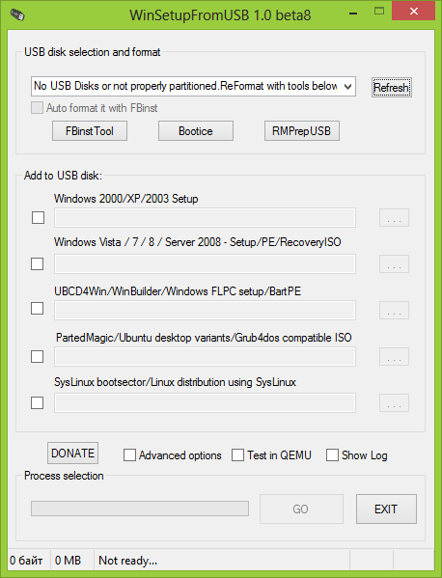The height and width of the screenshot is (578, 442).
Task: Click the PartedMagic/Ubuntu ISO path field
Action: (x=205, y=357)
